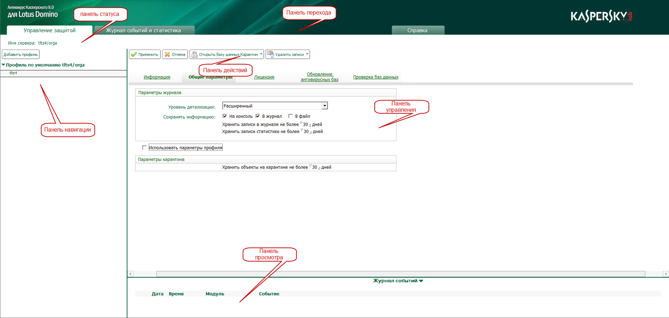Enable the 'В файл' checkbox
Image resolution: width=669 pixels, height=318 pixels.
[x=291, y=116]
